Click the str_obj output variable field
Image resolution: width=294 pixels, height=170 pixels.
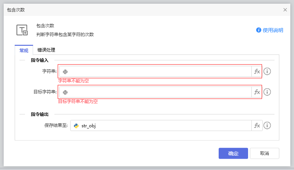click(162, 125)
